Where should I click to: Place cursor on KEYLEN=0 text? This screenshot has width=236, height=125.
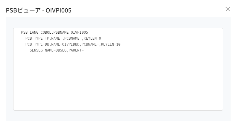(x=92, y=38)
